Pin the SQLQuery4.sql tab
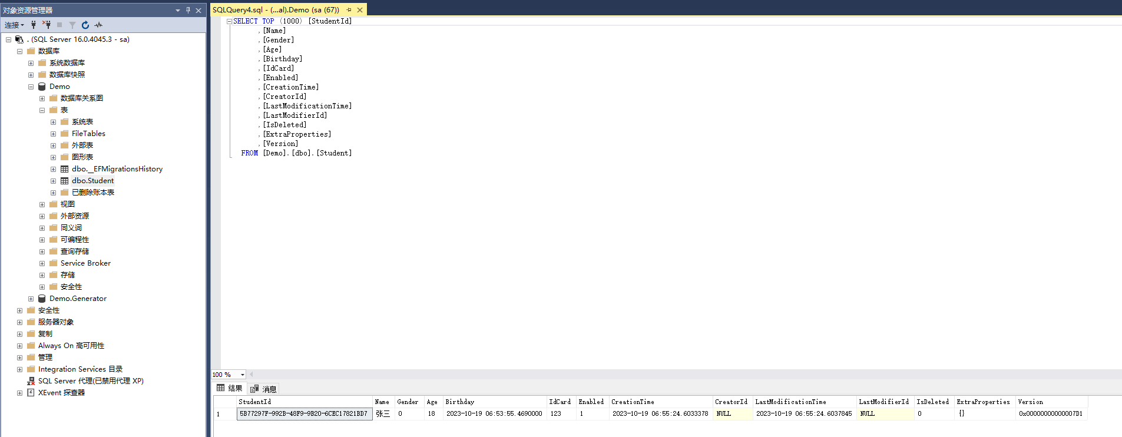 [349, 10]
